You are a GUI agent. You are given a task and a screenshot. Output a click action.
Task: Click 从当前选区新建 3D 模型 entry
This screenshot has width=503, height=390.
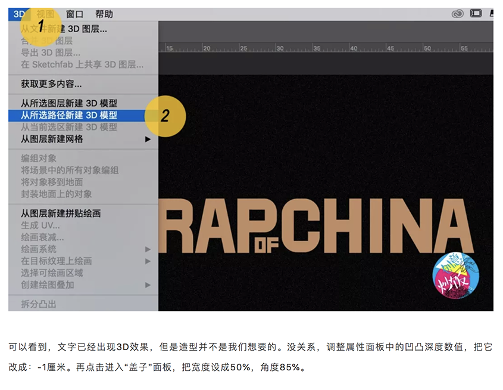coord(69,127)
